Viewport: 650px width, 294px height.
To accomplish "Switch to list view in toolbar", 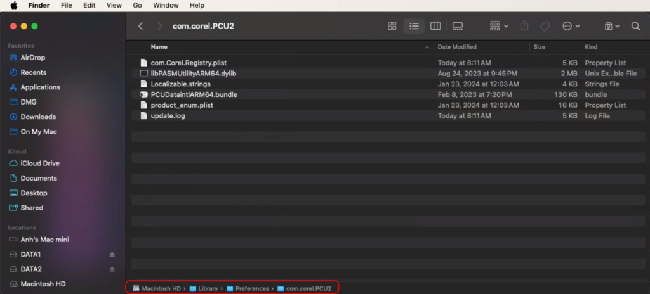I will coord(414,26).
